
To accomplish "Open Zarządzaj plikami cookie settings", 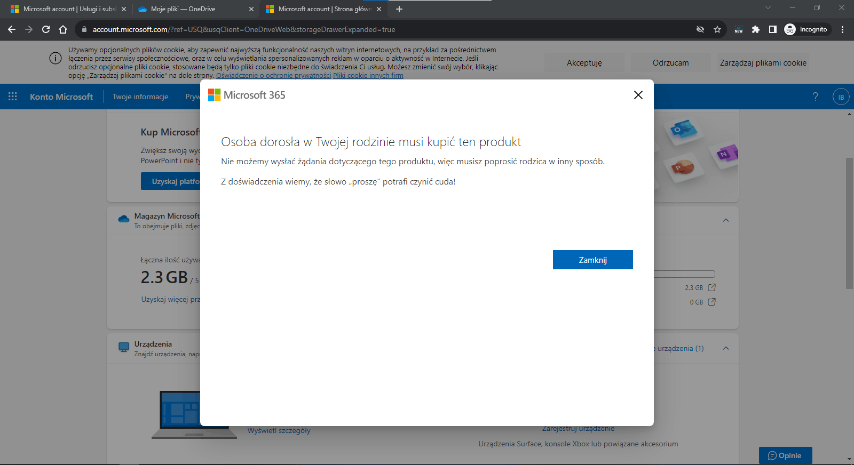I will pos(763,62).
